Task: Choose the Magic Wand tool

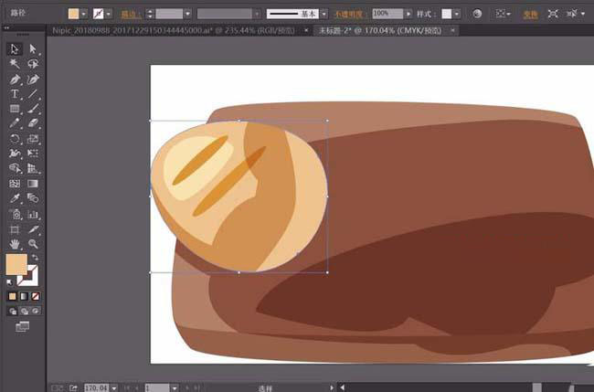Action: click(x=15, y=64)
